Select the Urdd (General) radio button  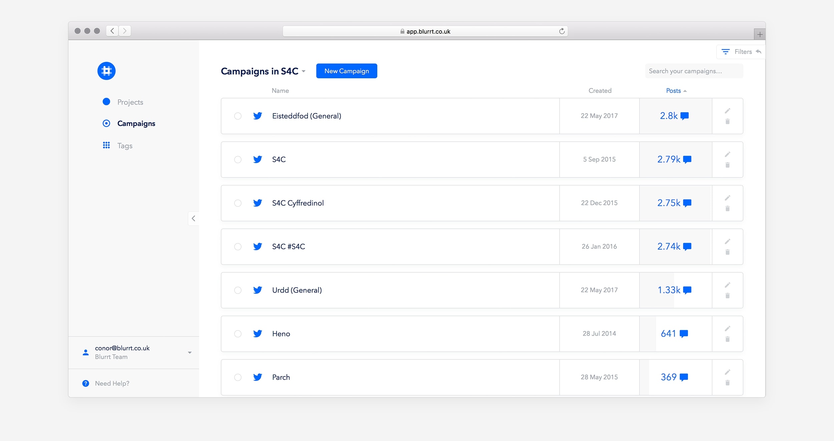[x=238, y=290]
